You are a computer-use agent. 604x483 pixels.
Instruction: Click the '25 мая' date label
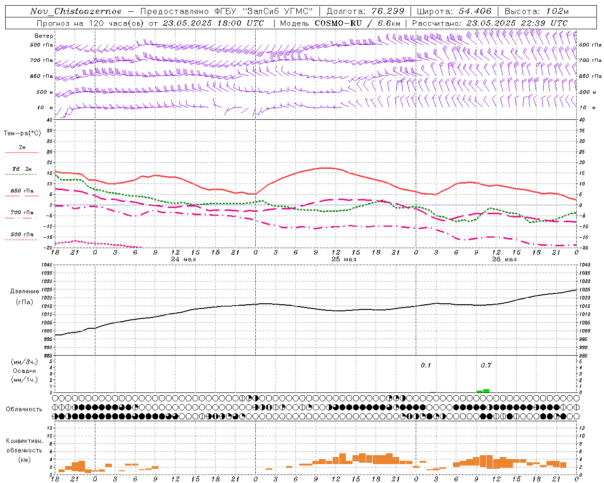pos(344,259)
